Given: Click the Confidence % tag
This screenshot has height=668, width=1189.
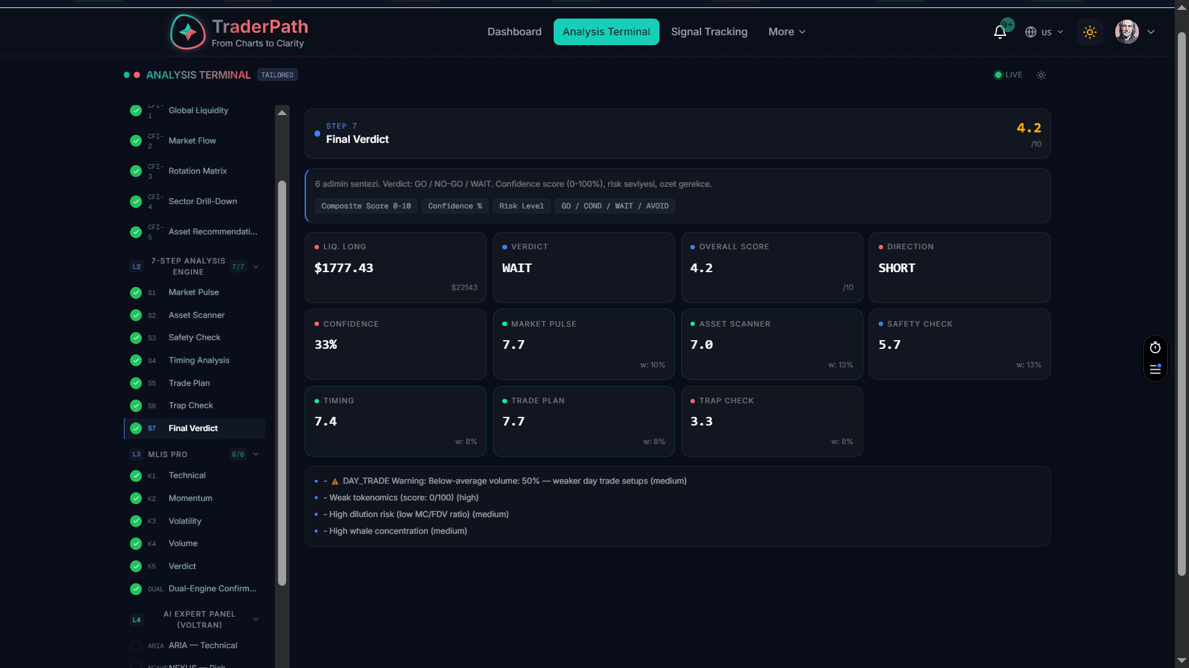Looking at the screenshot, I should click(455, 206).
